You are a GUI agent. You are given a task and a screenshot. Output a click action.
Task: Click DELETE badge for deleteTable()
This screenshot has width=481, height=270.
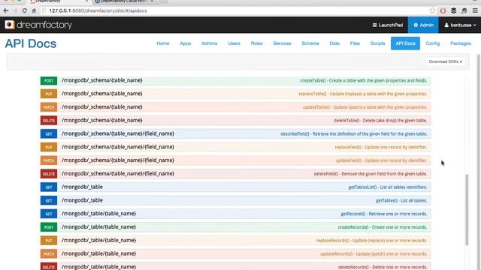(x=48, y=121)
